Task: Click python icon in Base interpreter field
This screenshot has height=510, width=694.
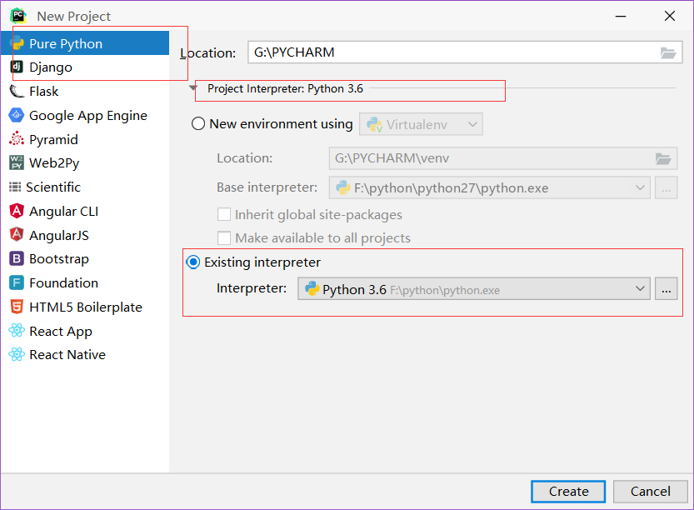Action: (343, 187)
